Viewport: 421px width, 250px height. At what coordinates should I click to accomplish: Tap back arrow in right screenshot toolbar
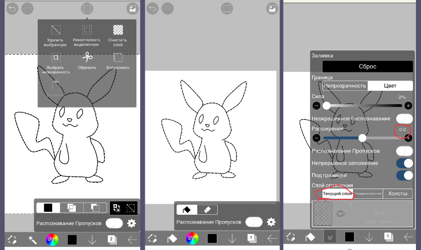click(x=408, y=237)
